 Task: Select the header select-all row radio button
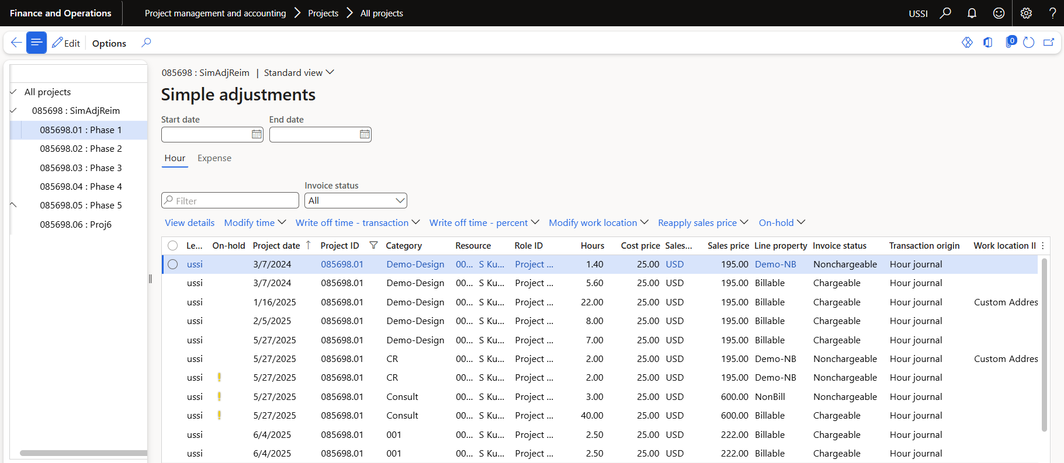172,245
